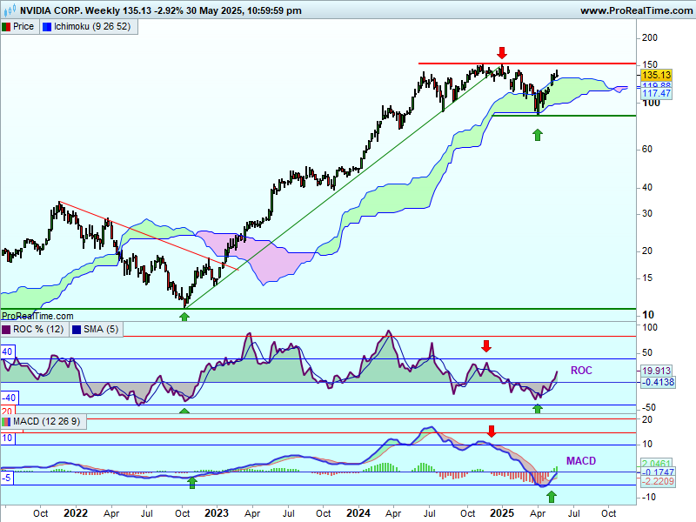Open the ROC % (12) indicator label

(x=36, y=329)
